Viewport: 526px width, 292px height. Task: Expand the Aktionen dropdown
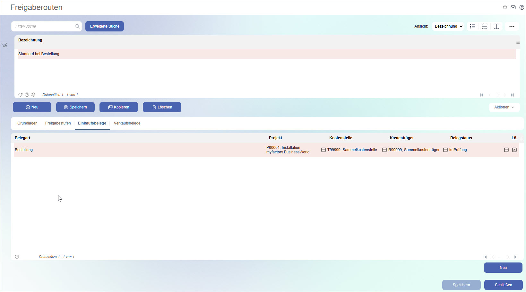504,107
